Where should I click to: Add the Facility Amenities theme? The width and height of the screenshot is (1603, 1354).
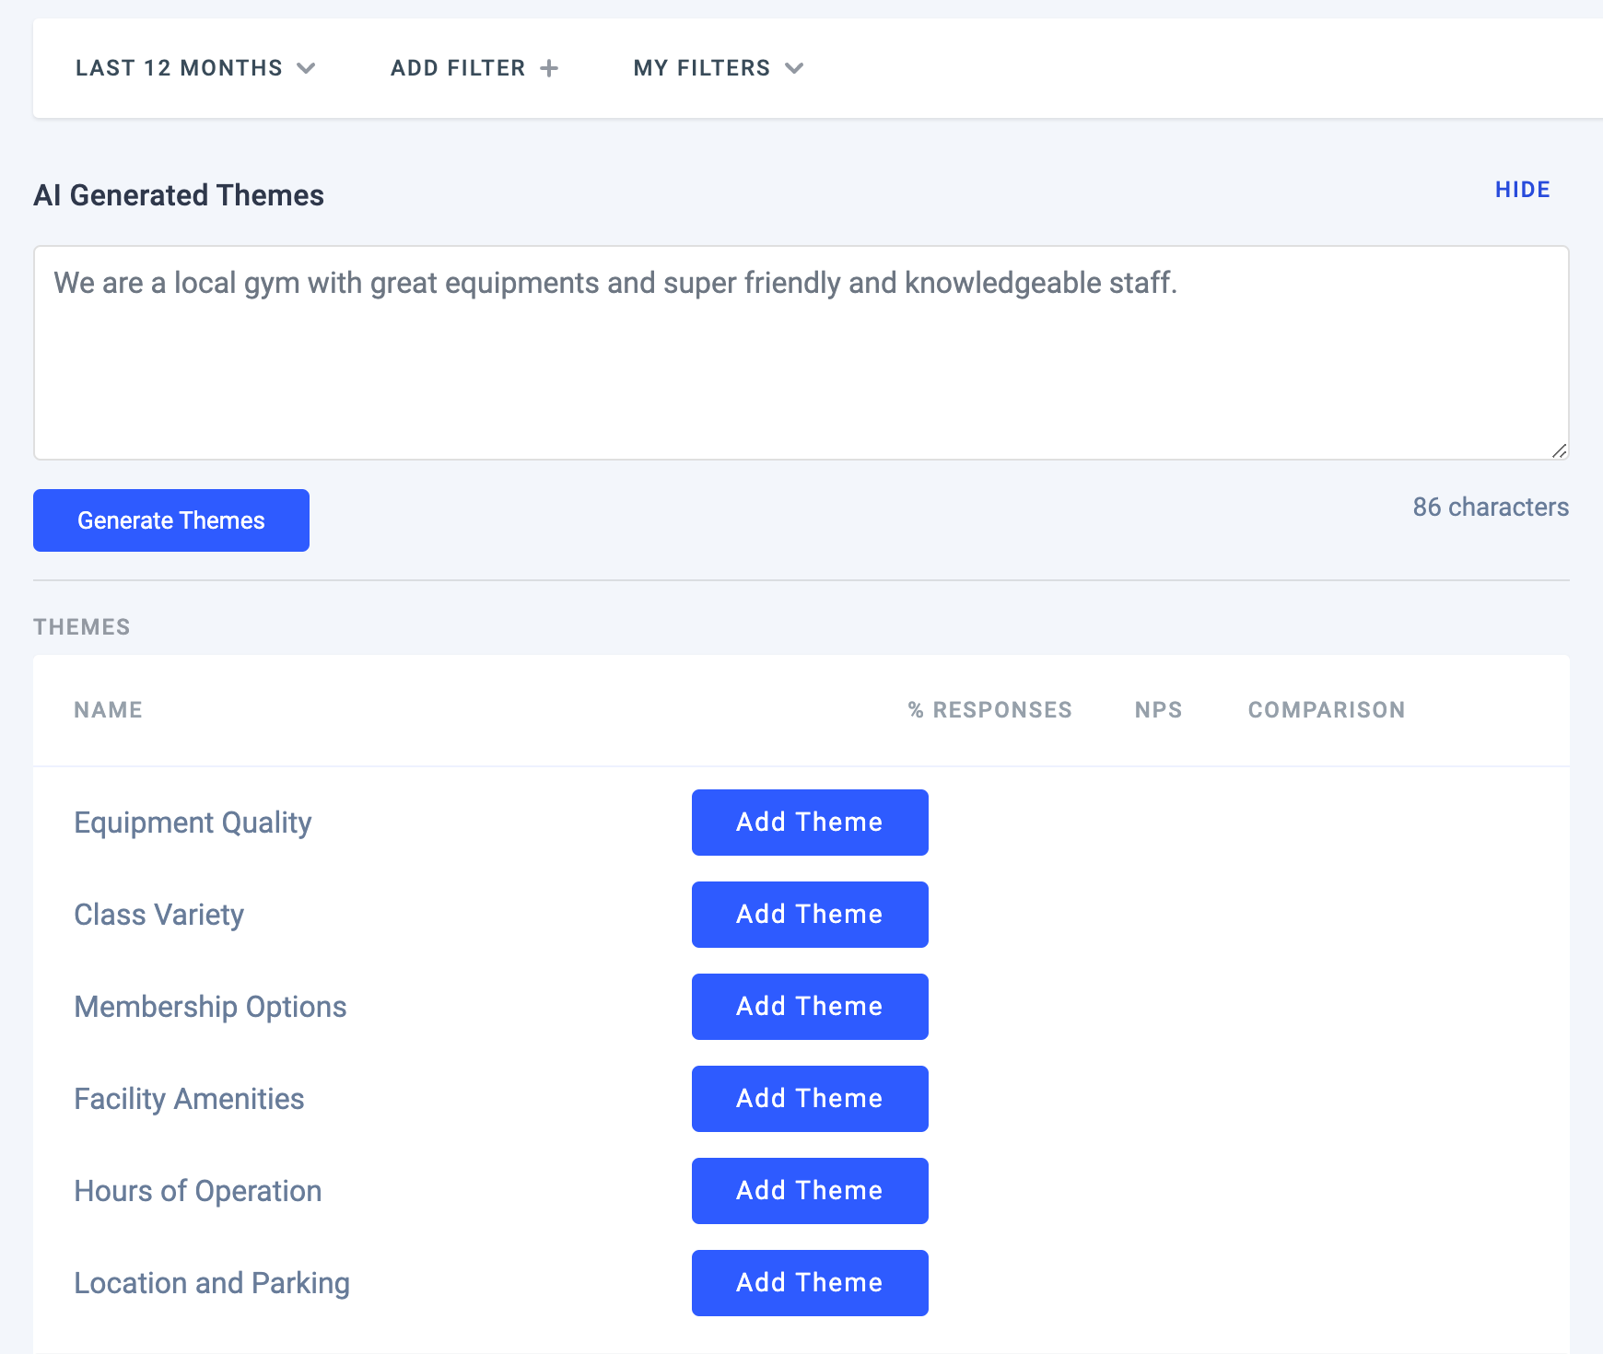(x=810, y=1099)
